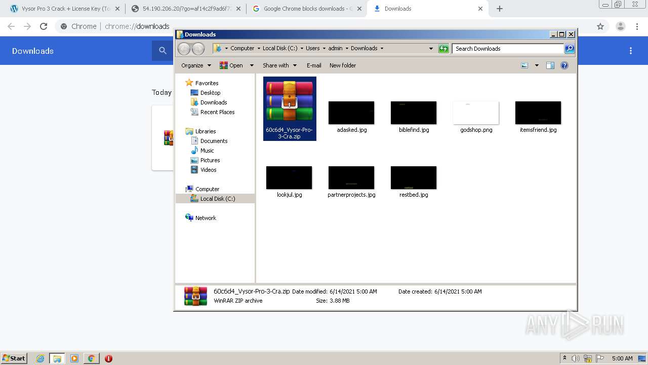Select Local Disk (C:) in the navigation pane

(217, 199)
